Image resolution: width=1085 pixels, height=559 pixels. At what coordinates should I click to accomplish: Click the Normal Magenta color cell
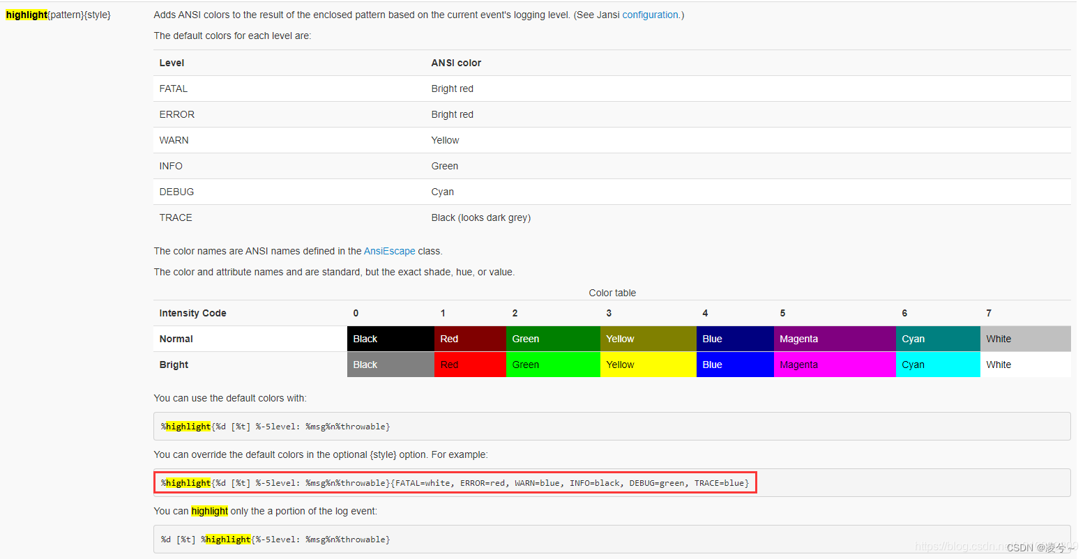(x=835, y=339)
